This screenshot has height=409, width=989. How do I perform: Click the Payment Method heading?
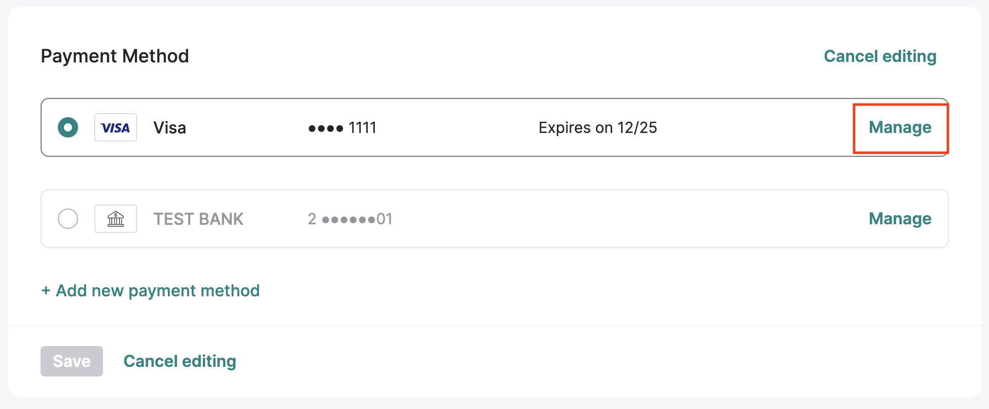point(115,56)
